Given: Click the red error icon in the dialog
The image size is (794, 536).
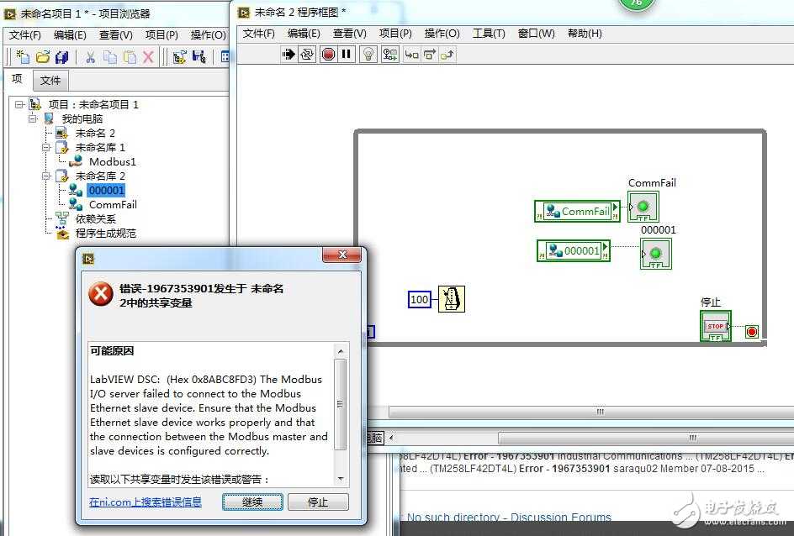Looking at the screenshot, I should pos(101,294).
